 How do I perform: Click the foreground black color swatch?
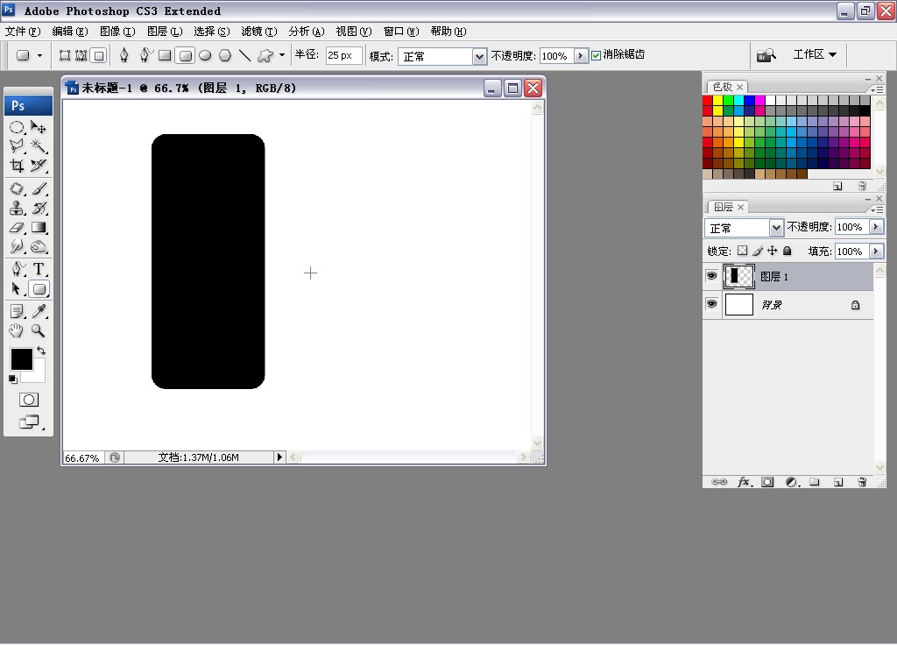point(22,359)
